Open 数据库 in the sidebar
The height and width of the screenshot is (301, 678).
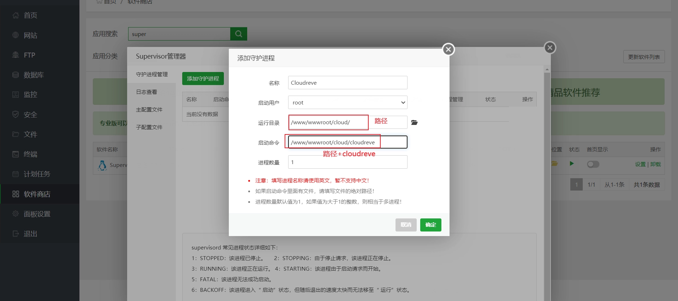(34, 75)
